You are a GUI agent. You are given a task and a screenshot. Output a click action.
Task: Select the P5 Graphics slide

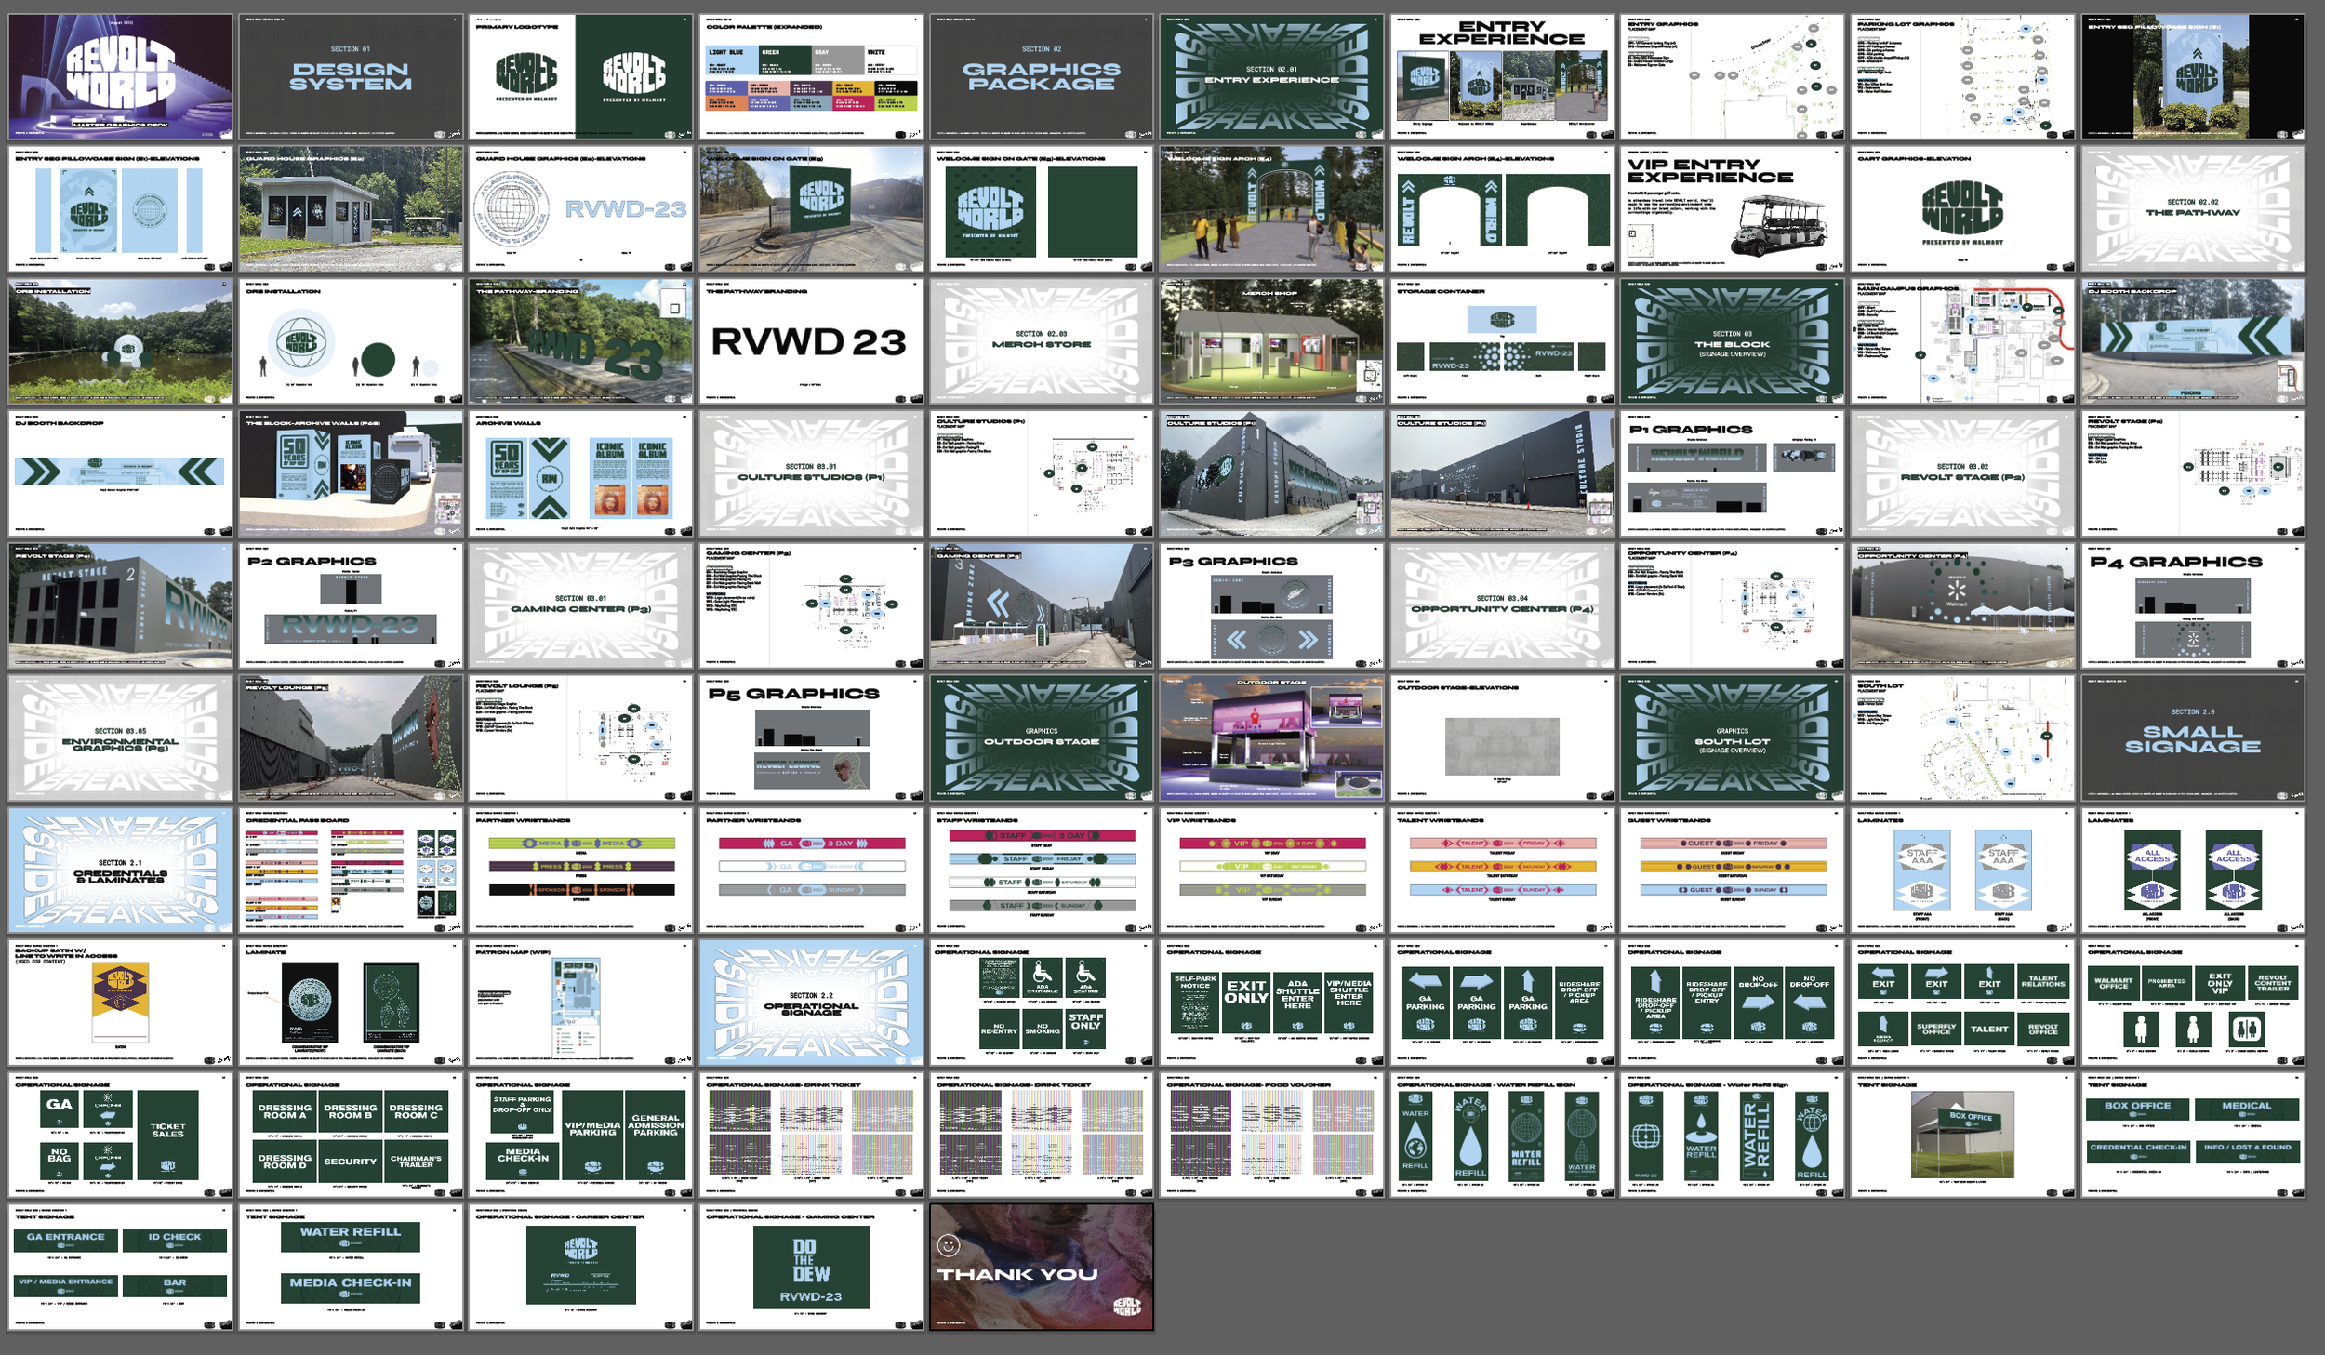[811, 738]
